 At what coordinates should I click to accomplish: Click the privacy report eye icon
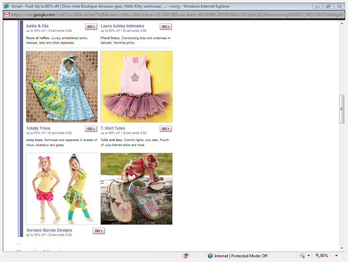point(186,256)
